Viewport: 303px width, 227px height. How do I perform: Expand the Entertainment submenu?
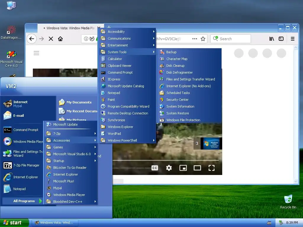[127, 45]
